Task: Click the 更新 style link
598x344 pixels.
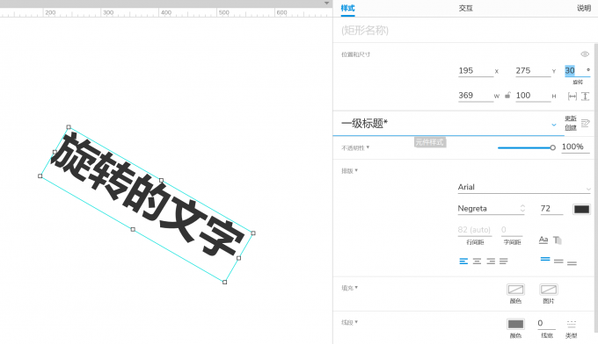Action: point(571,118)
